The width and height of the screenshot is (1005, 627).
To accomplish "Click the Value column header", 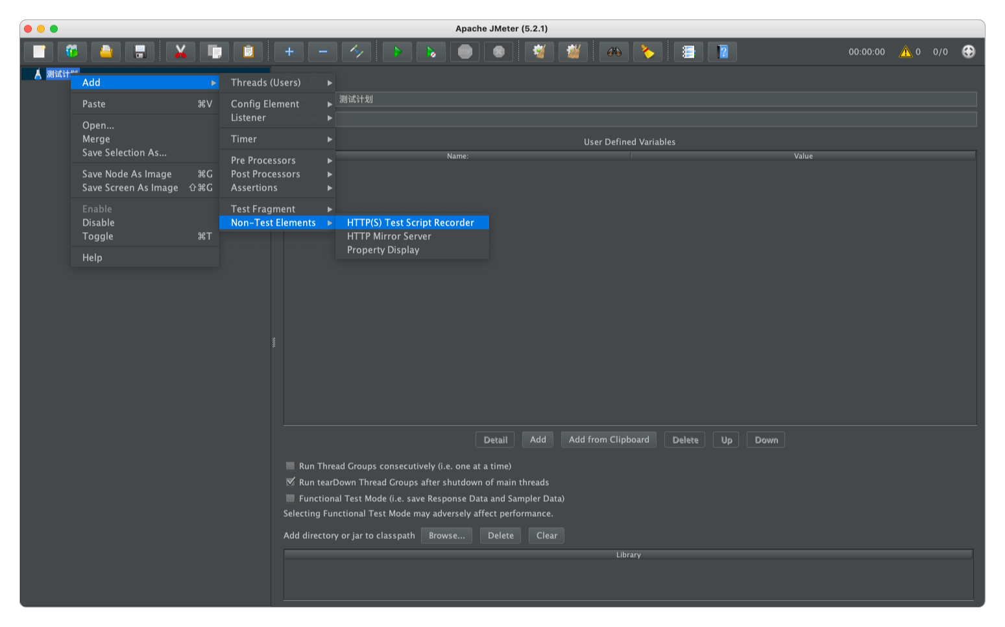I will point(803,156).
